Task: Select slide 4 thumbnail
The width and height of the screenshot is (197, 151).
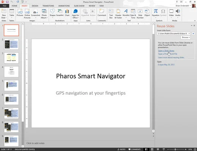Action: coord(11,72)
